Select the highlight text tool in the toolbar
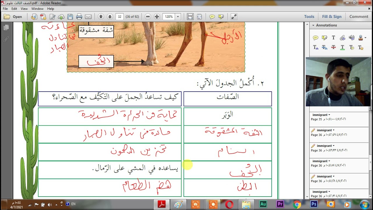Screen dimensions: 373x210 [221, 17]
